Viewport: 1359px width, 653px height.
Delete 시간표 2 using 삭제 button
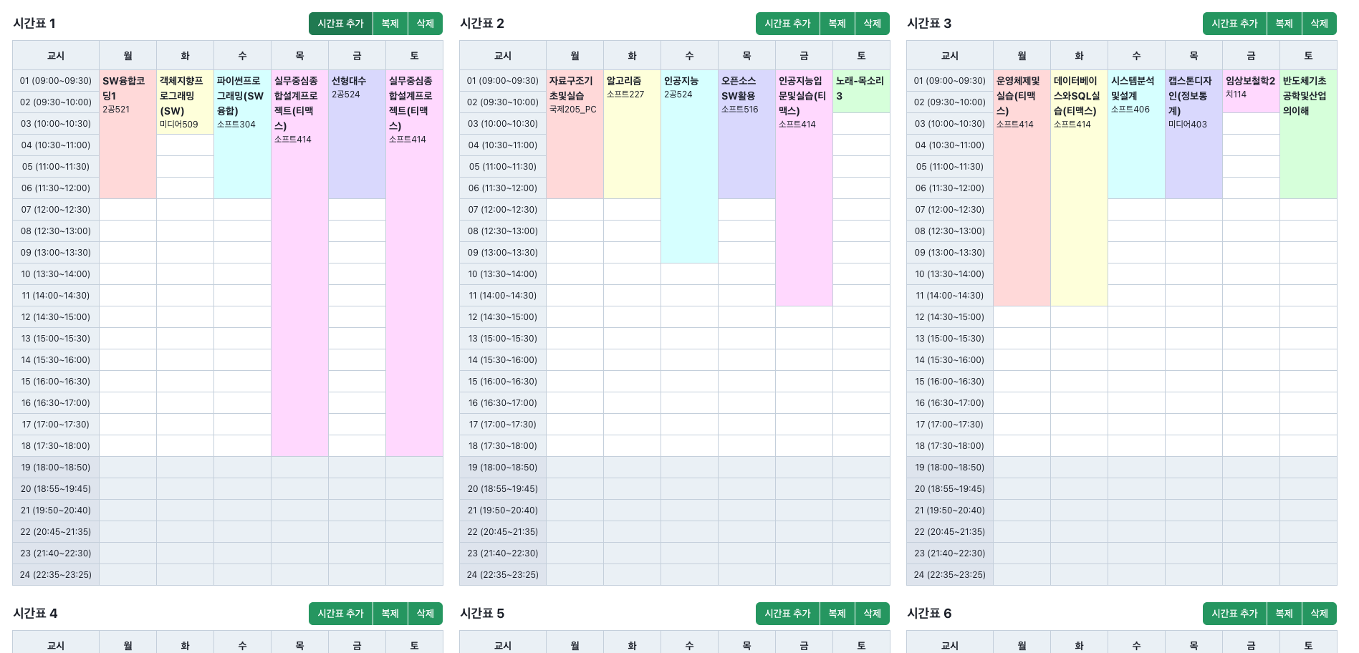(x=872, y=24)
